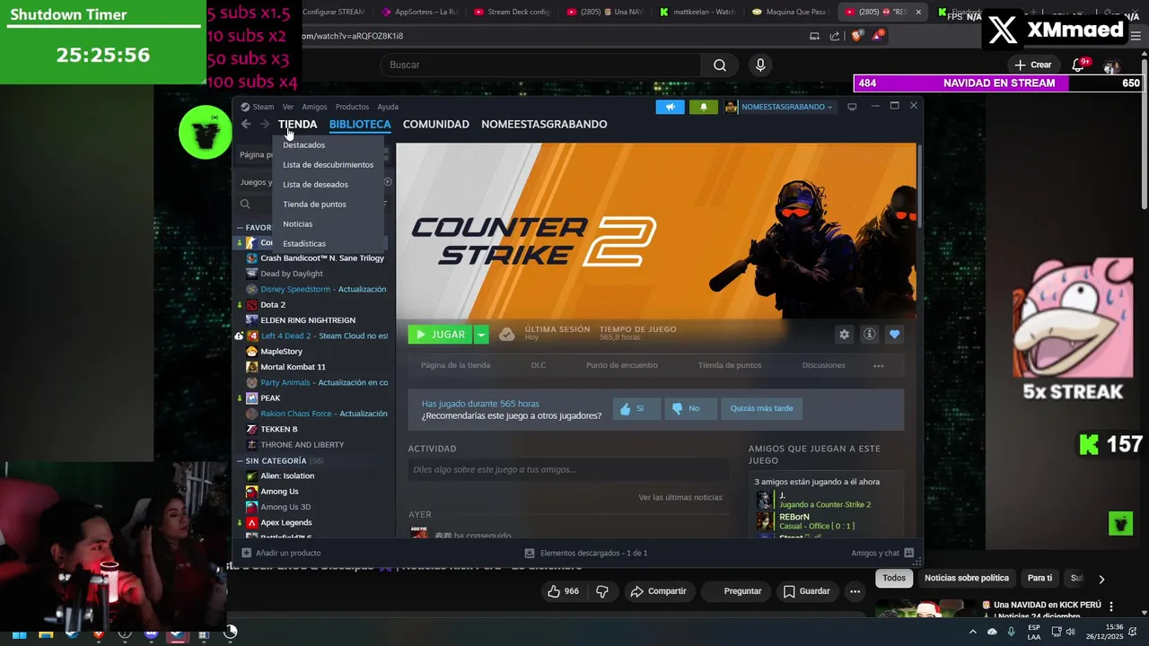This screenshot has height=646, width=1149.
Task: Collapse the SIN CATEGORÍA section
Action: pos(240,461)
